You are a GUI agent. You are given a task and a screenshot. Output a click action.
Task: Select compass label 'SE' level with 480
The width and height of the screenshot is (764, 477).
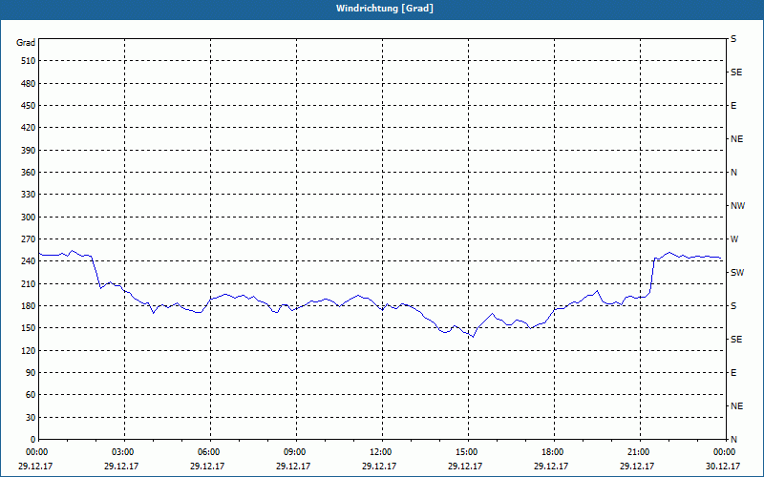pos(736,73)
